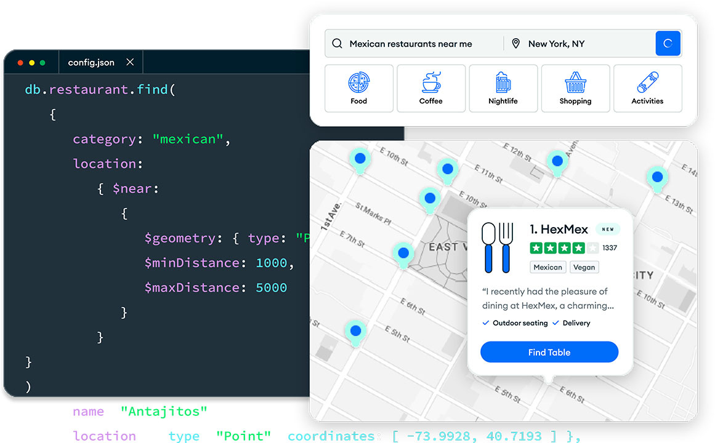Click the map pin left of E 5th St label
This screenshot has height=443, width=715.
(355, 333)
